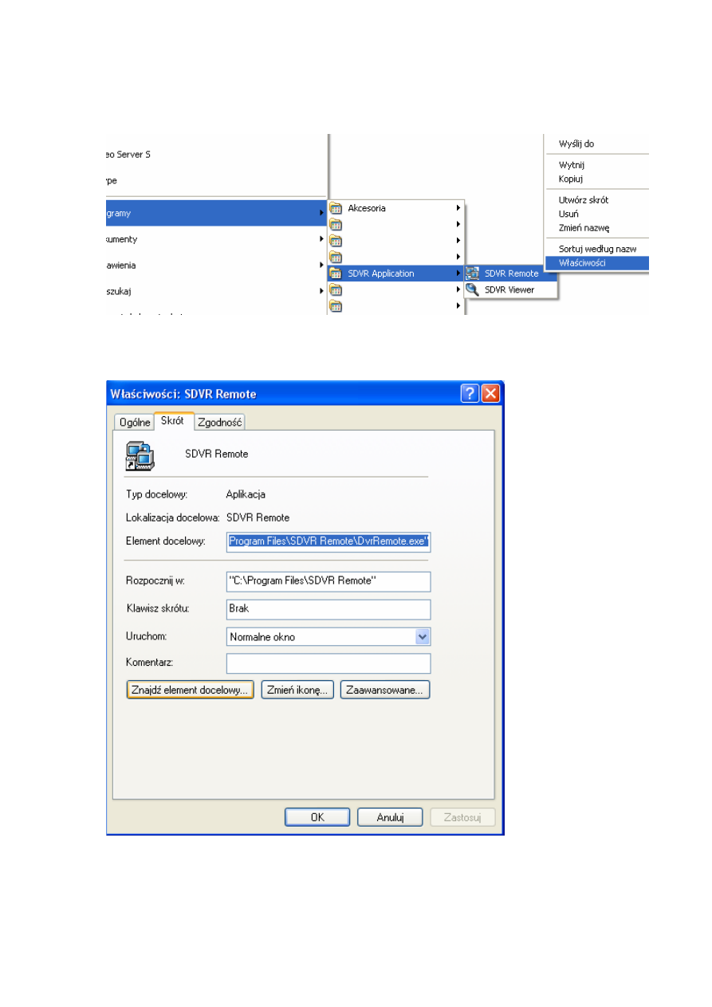Expand the SDVR Application submenu
The image size is (712, 1007).
point(458,273)
